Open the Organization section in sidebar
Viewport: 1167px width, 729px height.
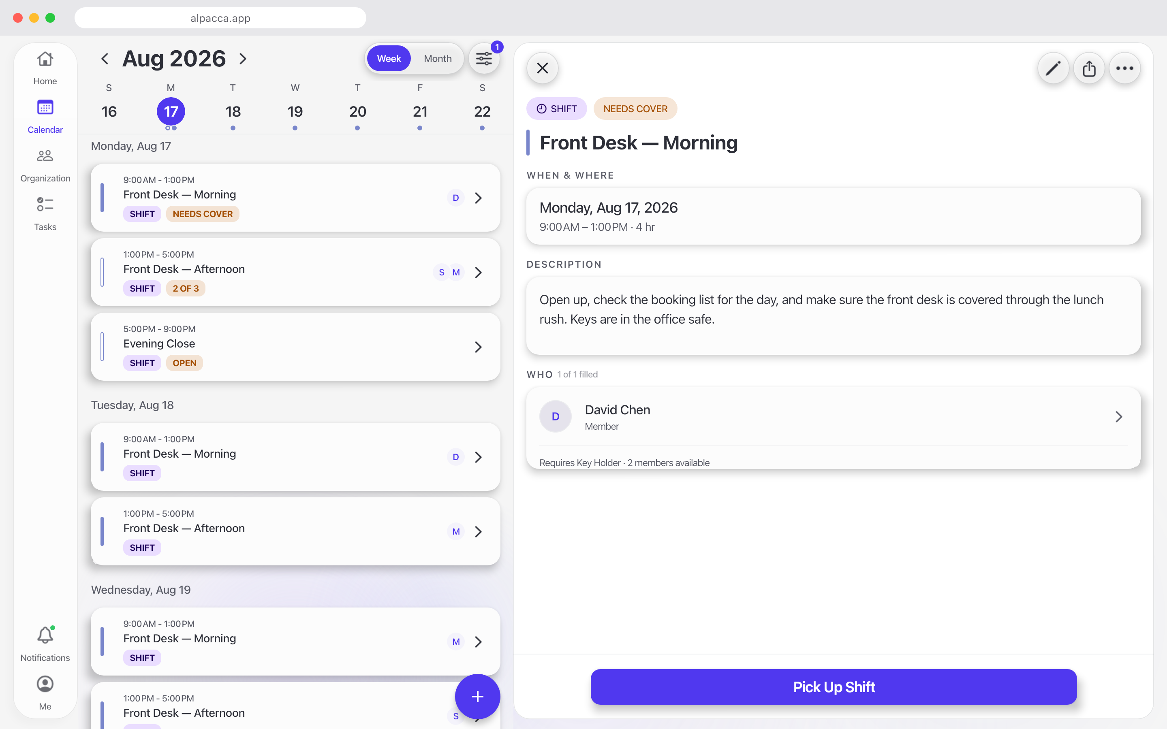(45, 165)
